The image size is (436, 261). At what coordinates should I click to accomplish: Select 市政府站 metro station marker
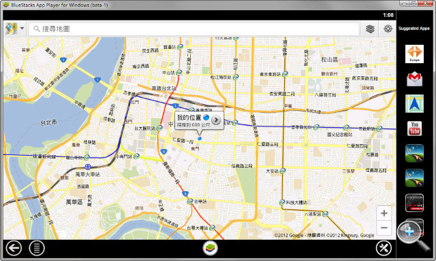point(379,128)
